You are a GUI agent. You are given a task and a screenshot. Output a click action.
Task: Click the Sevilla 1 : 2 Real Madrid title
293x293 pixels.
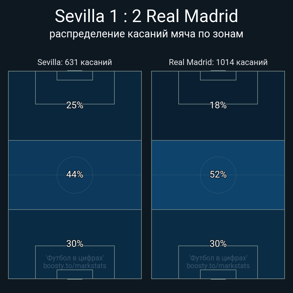pyautogui.click(x=146, y=16)
